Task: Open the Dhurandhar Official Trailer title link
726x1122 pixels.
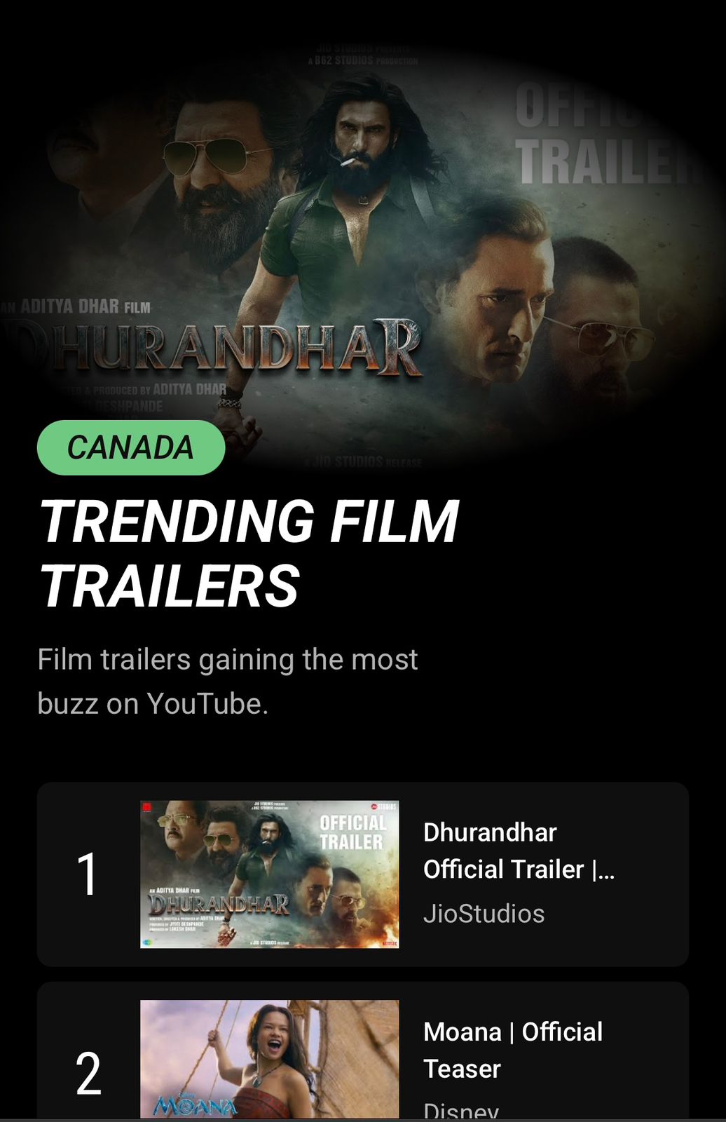Action: coord(519,851)
